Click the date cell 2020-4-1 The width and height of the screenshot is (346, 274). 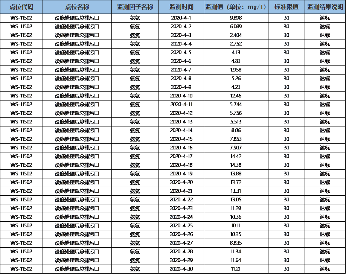pos(181,18)
